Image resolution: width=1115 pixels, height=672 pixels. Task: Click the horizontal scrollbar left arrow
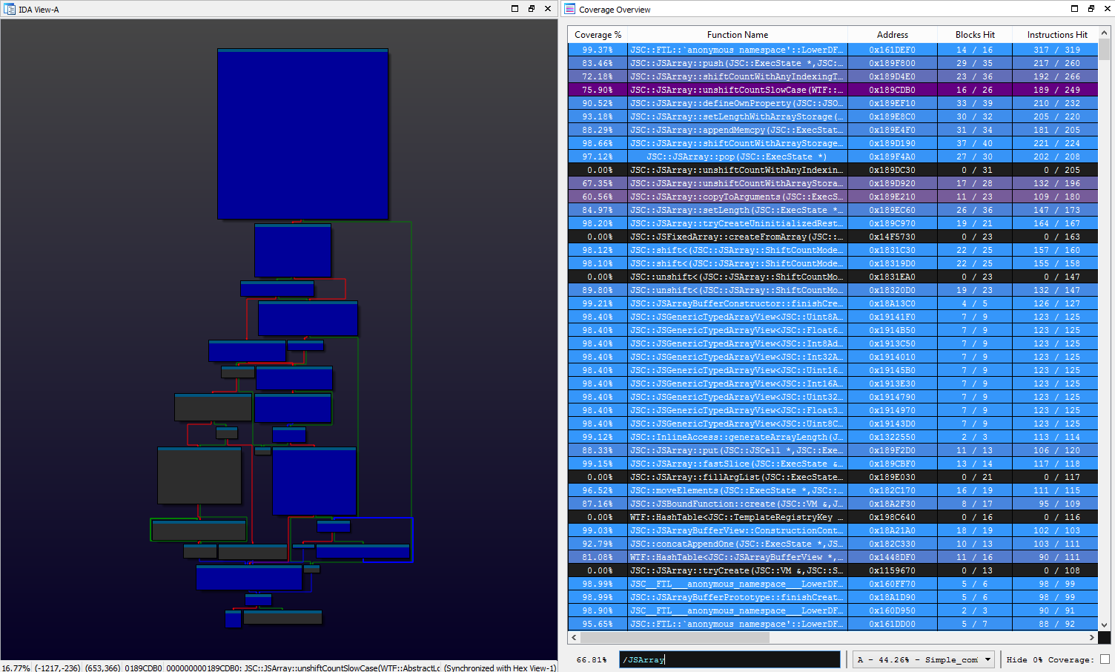tap(574, 637)
